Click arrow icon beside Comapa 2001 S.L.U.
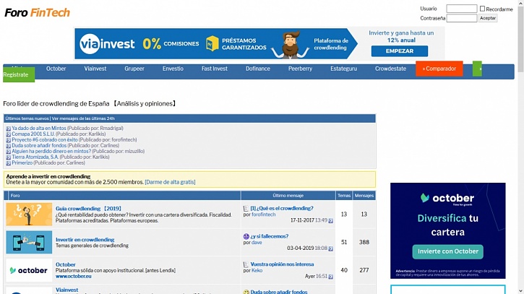Viewport: 524px width, 294px height. point(9,134)
